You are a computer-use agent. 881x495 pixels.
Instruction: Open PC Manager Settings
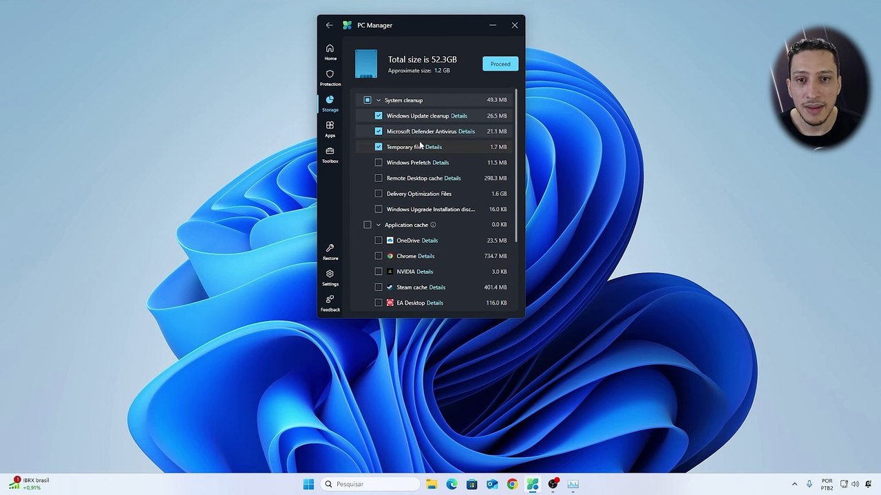coord(330,277)
